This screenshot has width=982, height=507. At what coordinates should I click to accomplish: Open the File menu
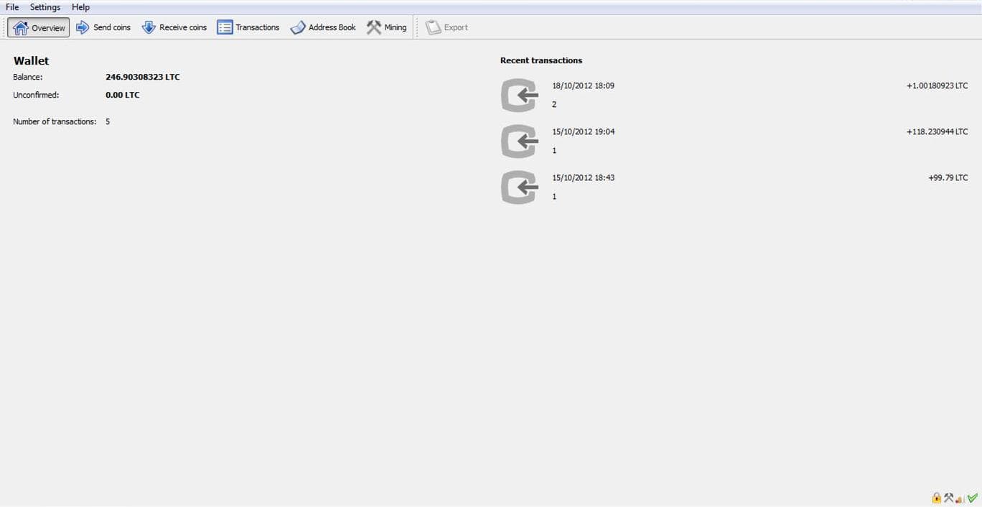pos(12,7)
